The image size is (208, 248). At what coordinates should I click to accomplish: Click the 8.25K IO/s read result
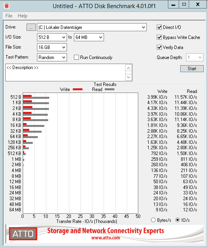(x=187, y=131)
